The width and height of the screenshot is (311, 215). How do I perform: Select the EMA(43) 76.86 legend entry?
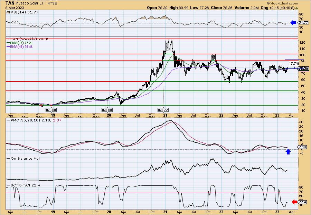[x=20, y=47]
